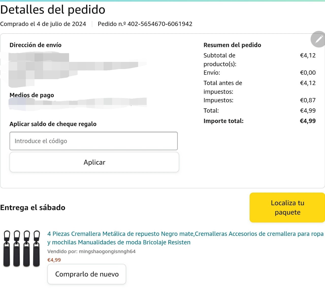The image size is (325, 290).
Task: Click the purchase date 4 de julio de 2024
Action: coord(61,24)
